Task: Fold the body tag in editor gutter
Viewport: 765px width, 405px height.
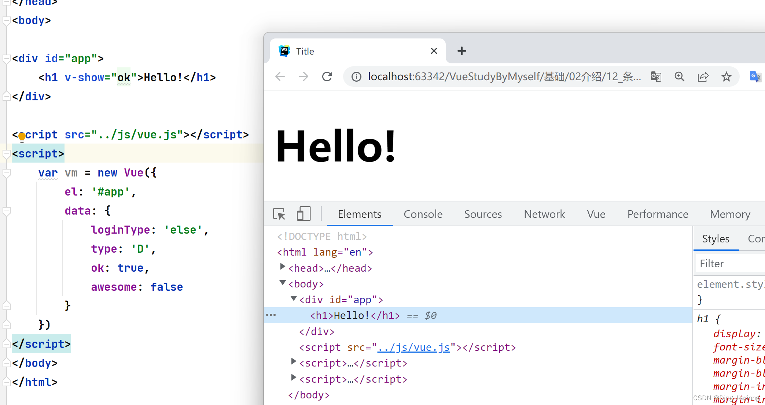Action: click(x=6, y=21)
